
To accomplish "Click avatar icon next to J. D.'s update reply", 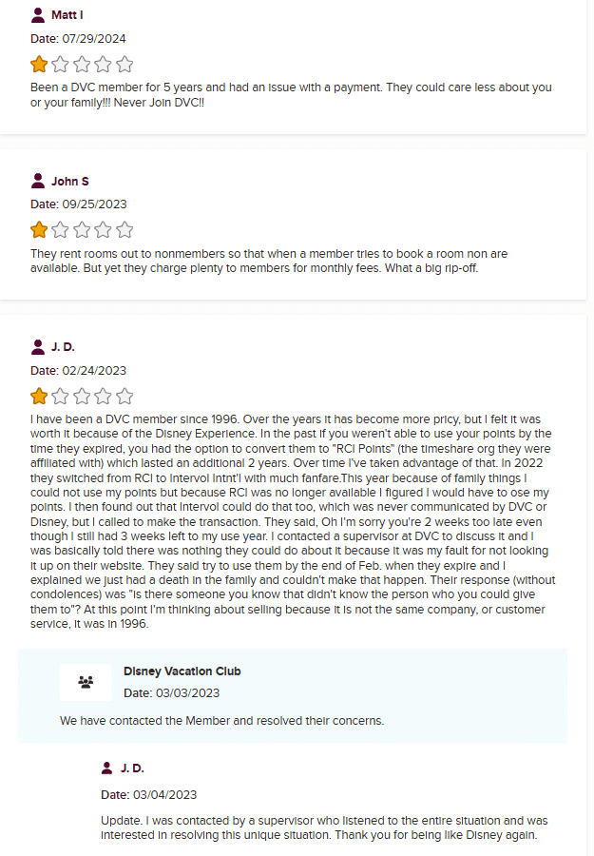I will click(108, 768).
